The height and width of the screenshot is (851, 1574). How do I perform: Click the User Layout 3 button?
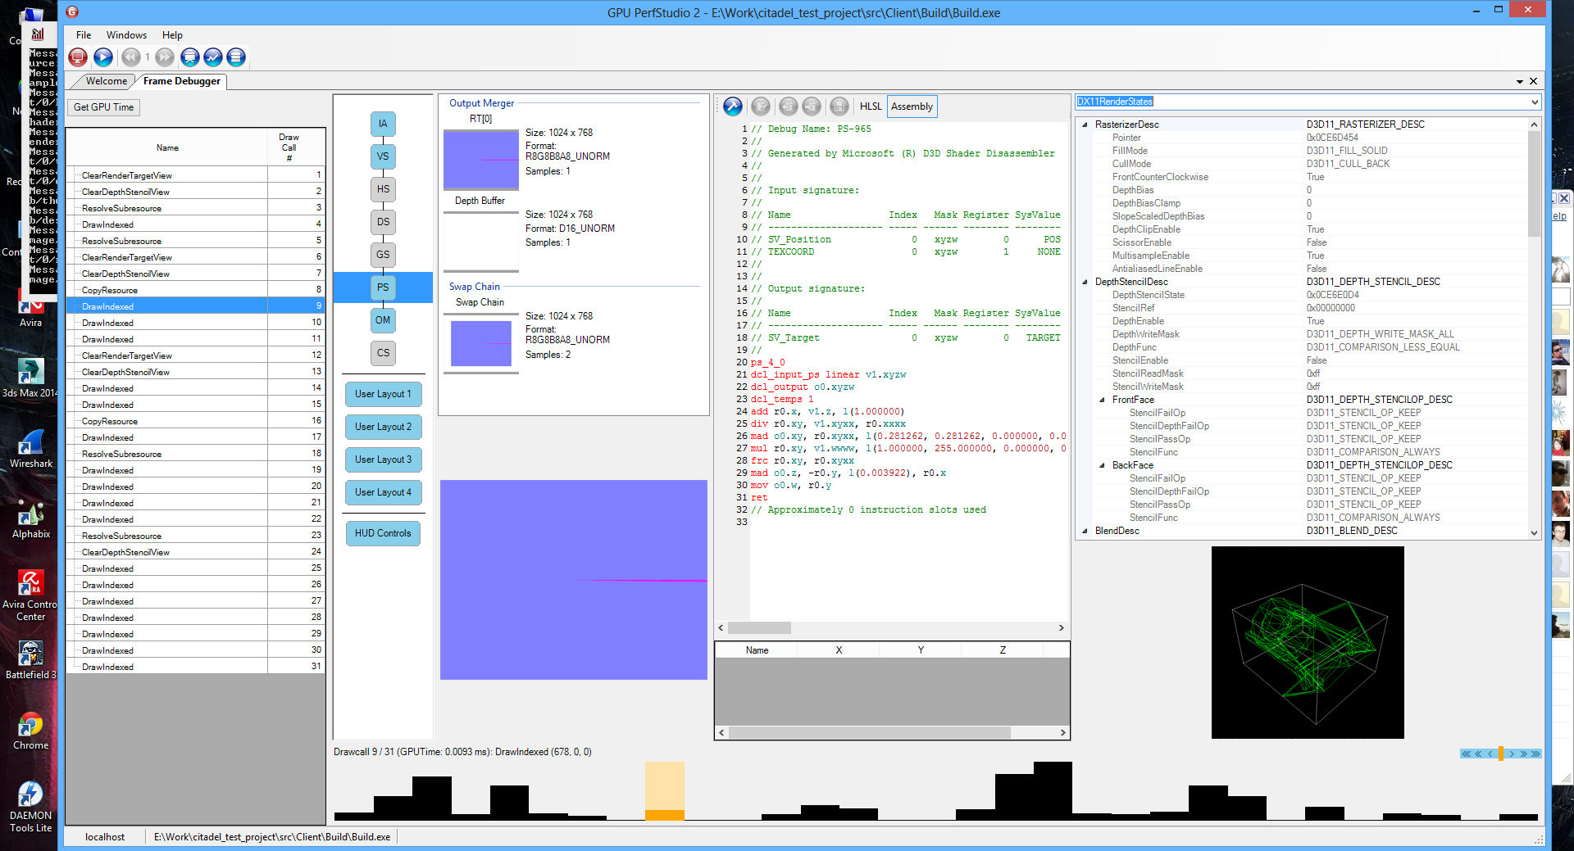pos(383,459)
